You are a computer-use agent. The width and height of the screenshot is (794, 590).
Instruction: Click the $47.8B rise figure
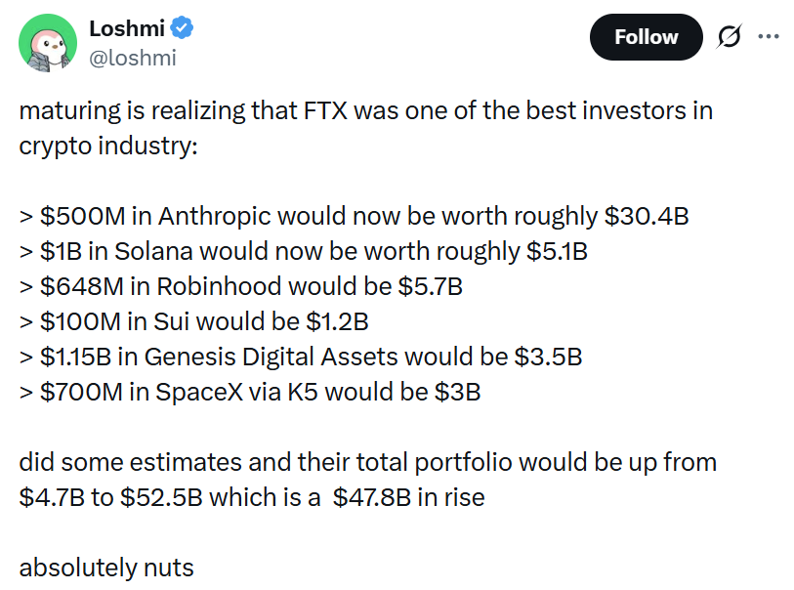click(x=372, y=497)
